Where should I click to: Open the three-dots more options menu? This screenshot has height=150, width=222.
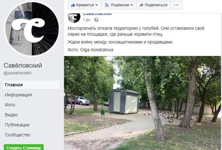point(176,5)
